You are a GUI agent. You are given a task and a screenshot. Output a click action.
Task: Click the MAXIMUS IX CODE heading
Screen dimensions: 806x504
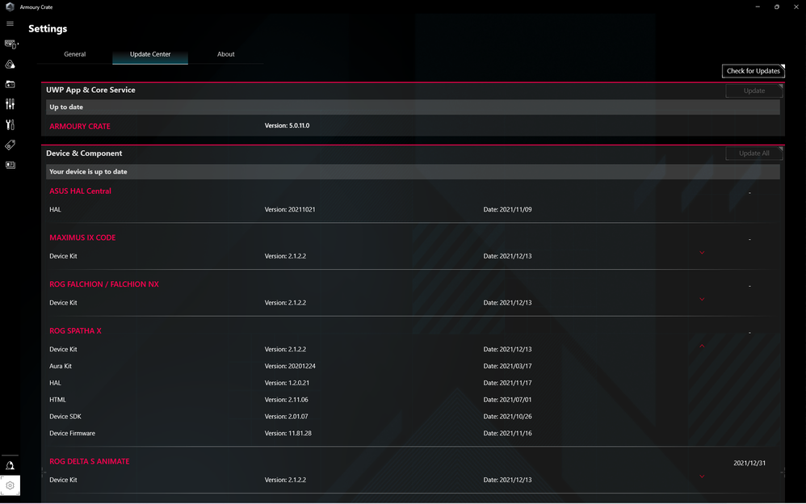[82, 237]
